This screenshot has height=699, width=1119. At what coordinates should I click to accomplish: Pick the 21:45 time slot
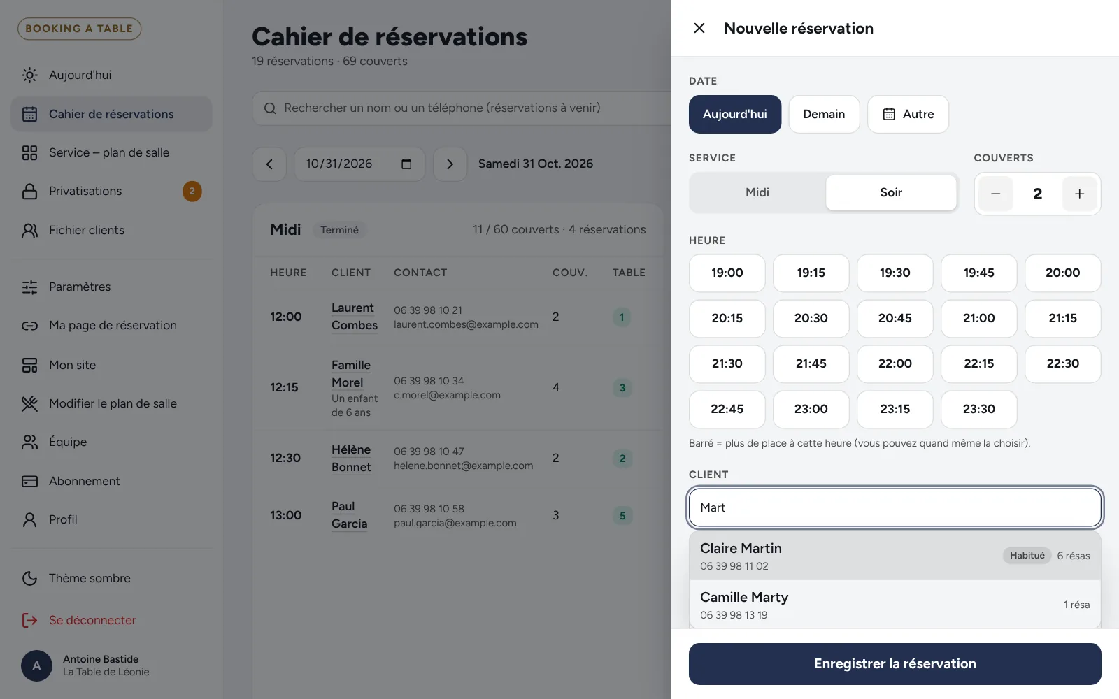pos(811,363)
